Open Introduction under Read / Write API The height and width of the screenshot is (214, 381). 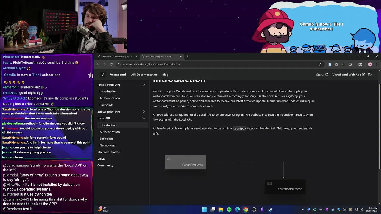click(108, 92)
